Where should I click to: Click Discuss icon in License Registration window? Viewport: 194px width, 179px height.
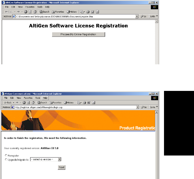click(97, 12)
